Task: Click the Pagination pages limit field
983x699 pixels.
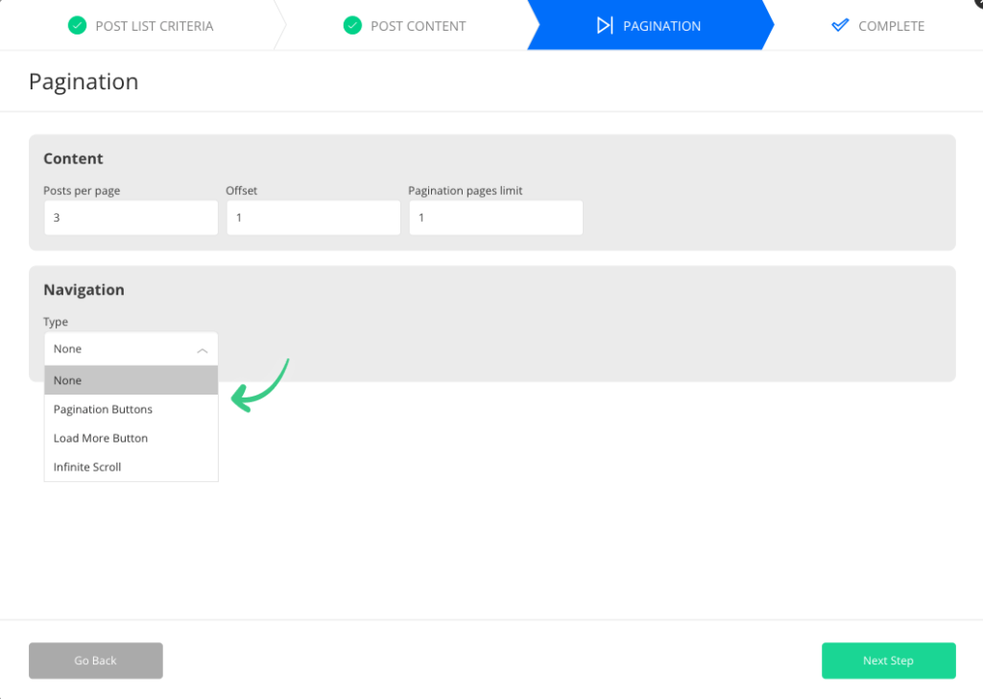Action: point(496,218)
